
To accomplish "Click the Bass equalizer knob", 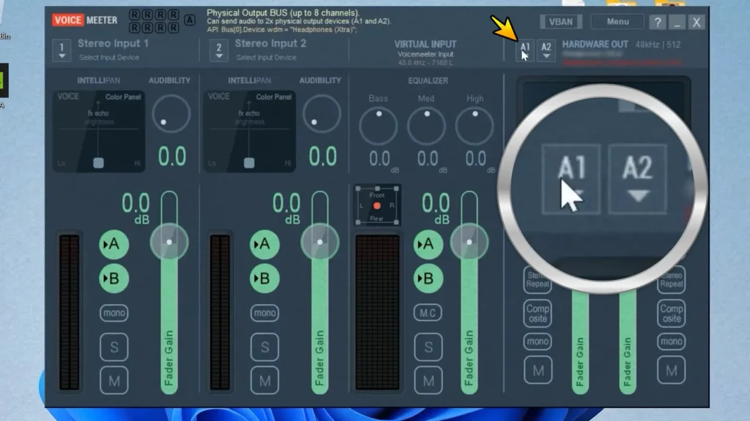I will (x=379, y=126).
